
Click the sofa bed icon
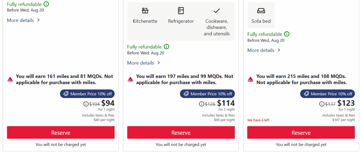(x=261, y=11)
